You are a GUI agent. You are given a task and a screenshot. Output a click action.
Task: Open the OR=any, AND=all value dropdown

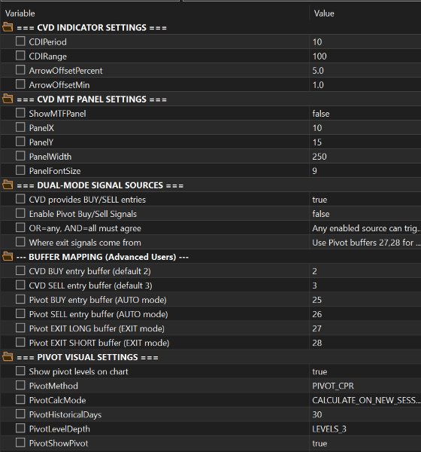coord(365,228)
